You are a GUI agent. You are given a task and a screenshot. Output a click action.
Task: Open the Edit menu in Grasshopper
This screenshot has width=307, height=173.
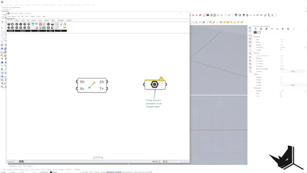click(22, 16)
